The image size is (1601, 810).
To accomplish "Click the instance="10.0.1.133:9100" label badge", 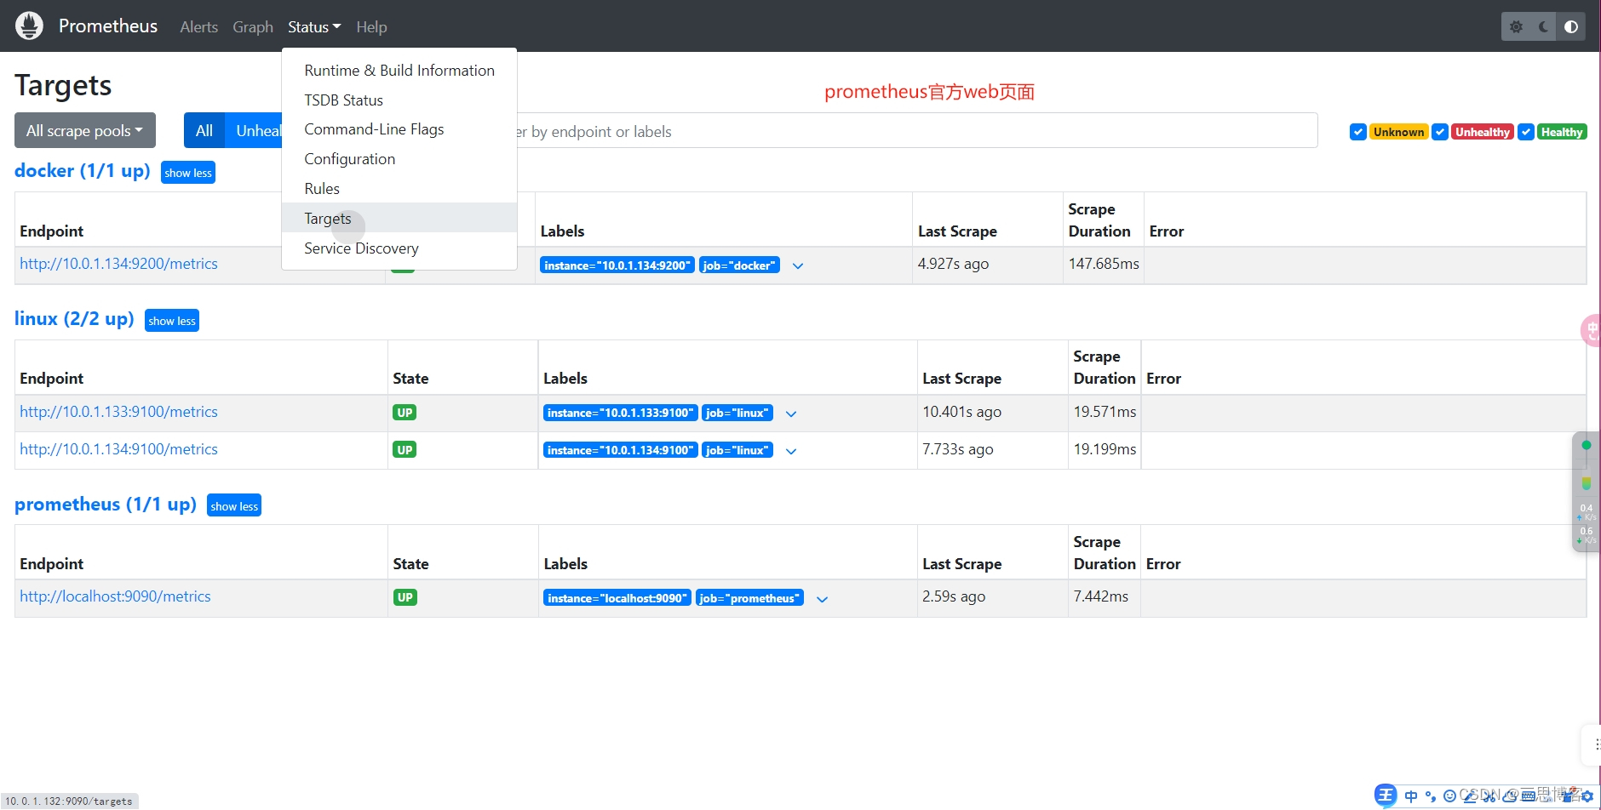I will pos(621,414).
